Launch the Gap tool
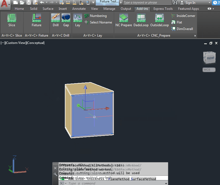The width and height of the screenshot is (220, 185). click(66, 20)
